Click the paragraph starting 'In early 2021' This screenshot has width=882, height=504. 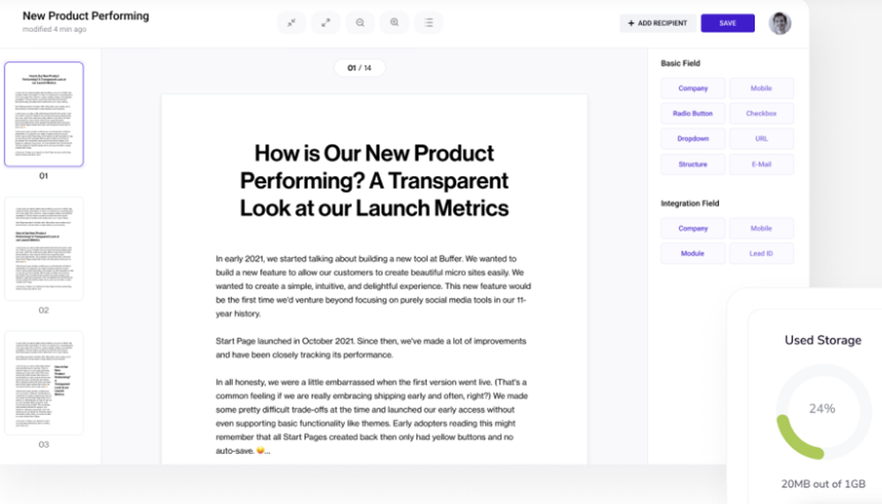pyautogui.click(x=373, y=286)
